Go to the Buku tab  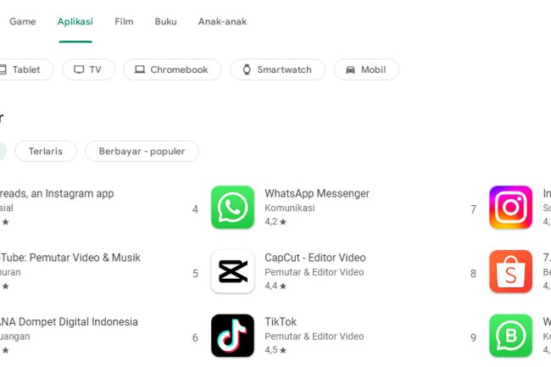[x=165, y=21]
